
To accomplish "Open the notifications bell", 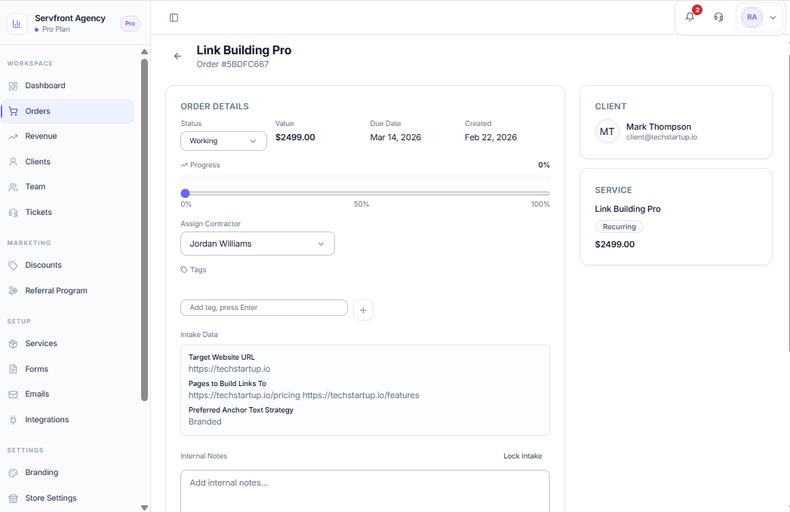I will (690, 17).
